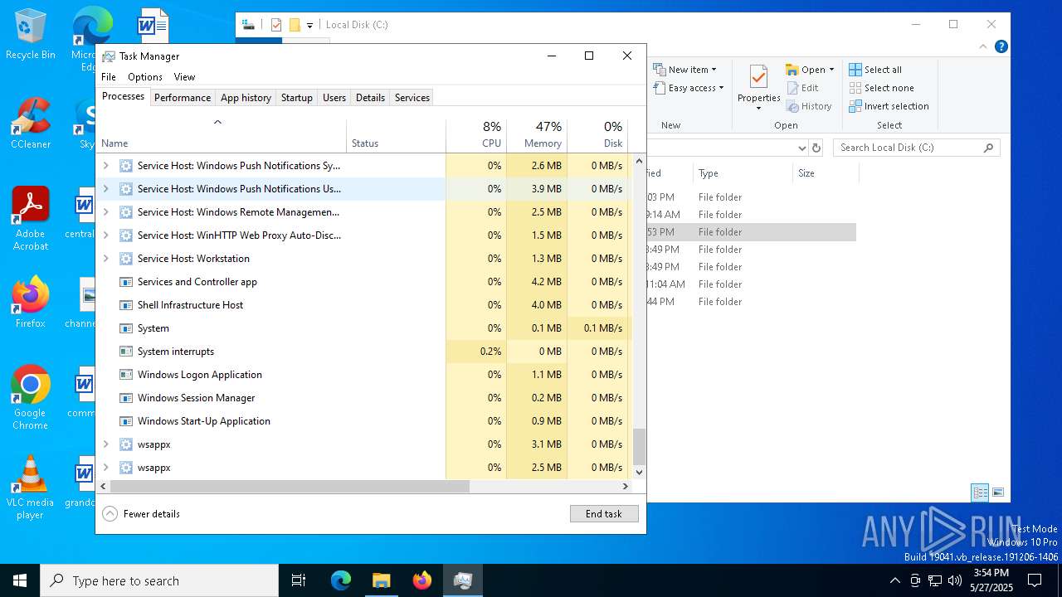The width and height of the screenshot is (1062, 597).
Task: Open the Open dropdown arrow in Explorer ribbon
Action: coord(831,70)
